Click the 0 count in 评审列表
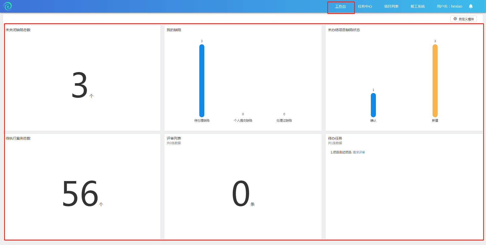The height and width of the screenshot is (245, 486). click(241, 194)
